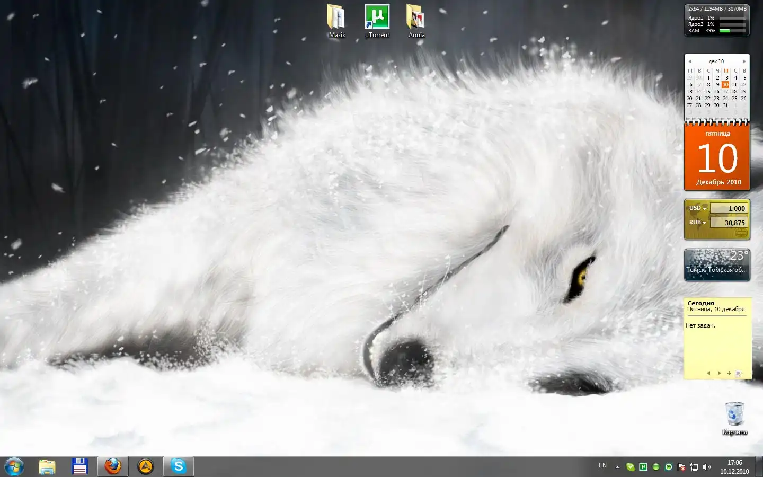Go to previous month in calendar gadget
This screenshot has height=477, width=763.
[x=690, y=61]
